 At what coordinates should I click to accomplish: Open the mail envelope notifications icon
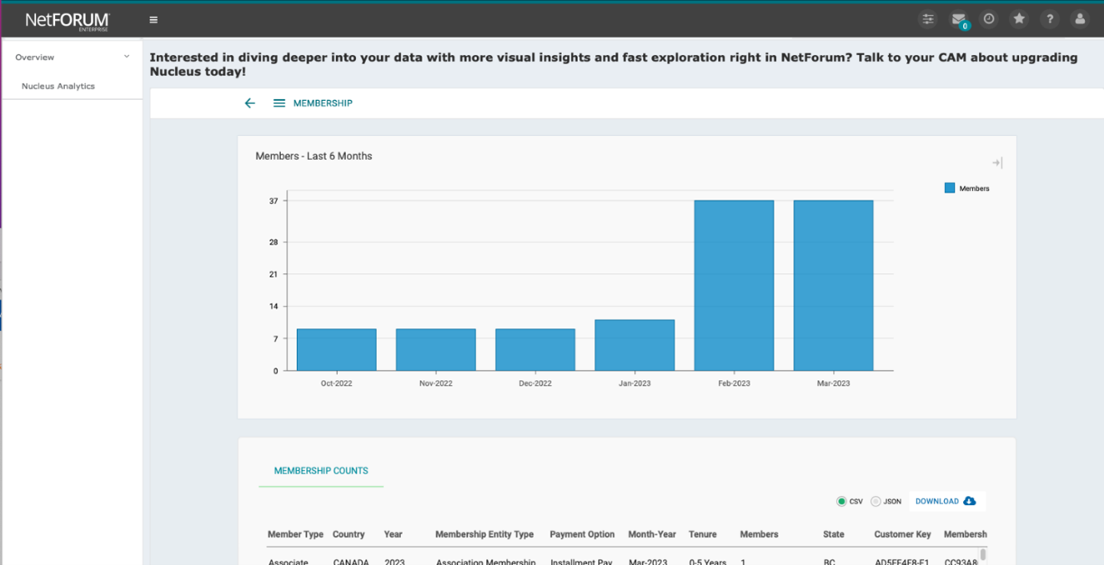pyautogui.click(x=958, y=19)
